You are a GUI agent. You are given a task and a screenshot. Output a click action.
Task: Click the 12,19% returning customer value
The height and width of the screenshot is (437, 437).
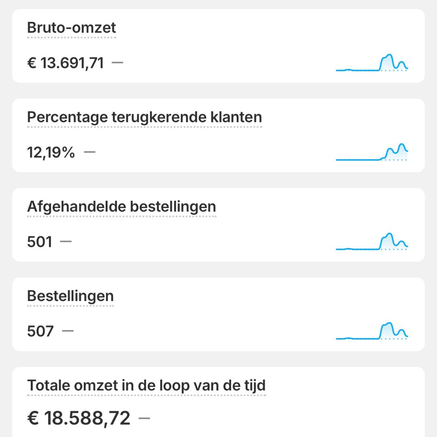pyautogui.click(x=51, y=153)
